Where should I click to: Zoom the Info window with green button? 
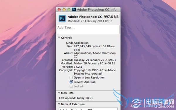69,10
